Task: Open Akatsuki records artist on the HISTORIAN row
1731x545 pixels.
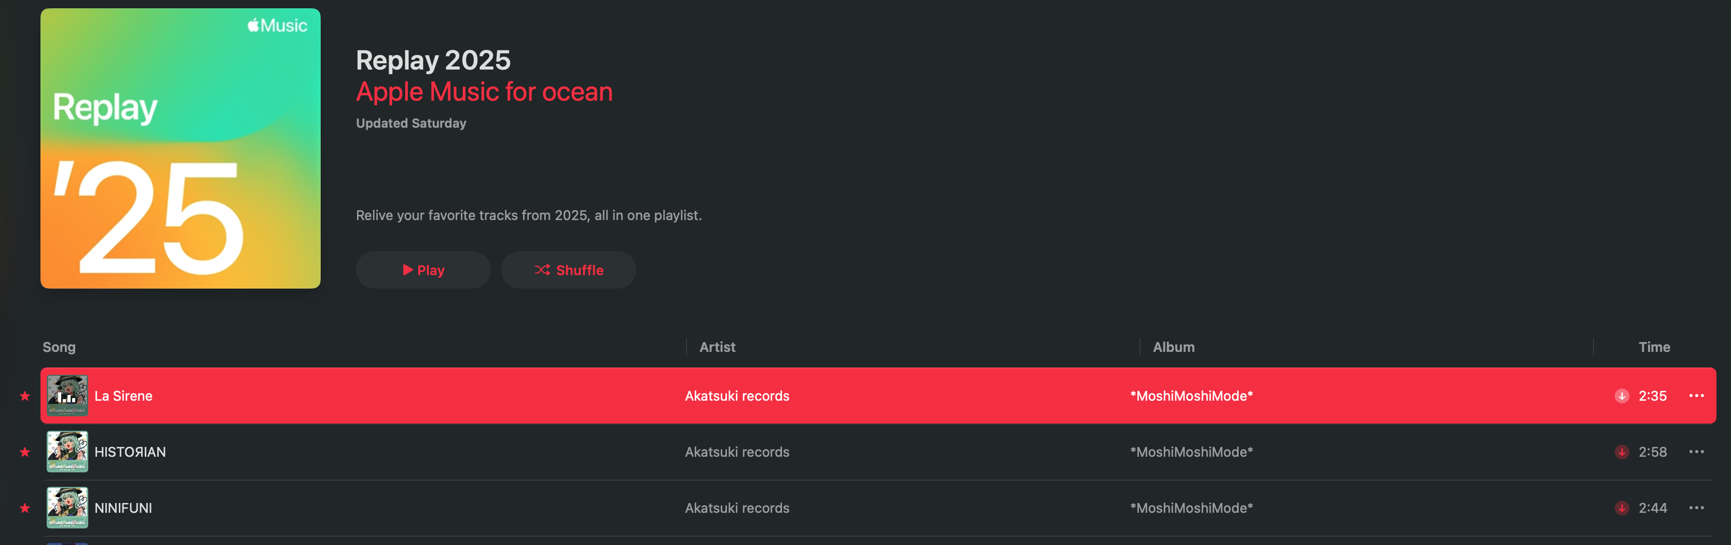Action: [736, 452]
